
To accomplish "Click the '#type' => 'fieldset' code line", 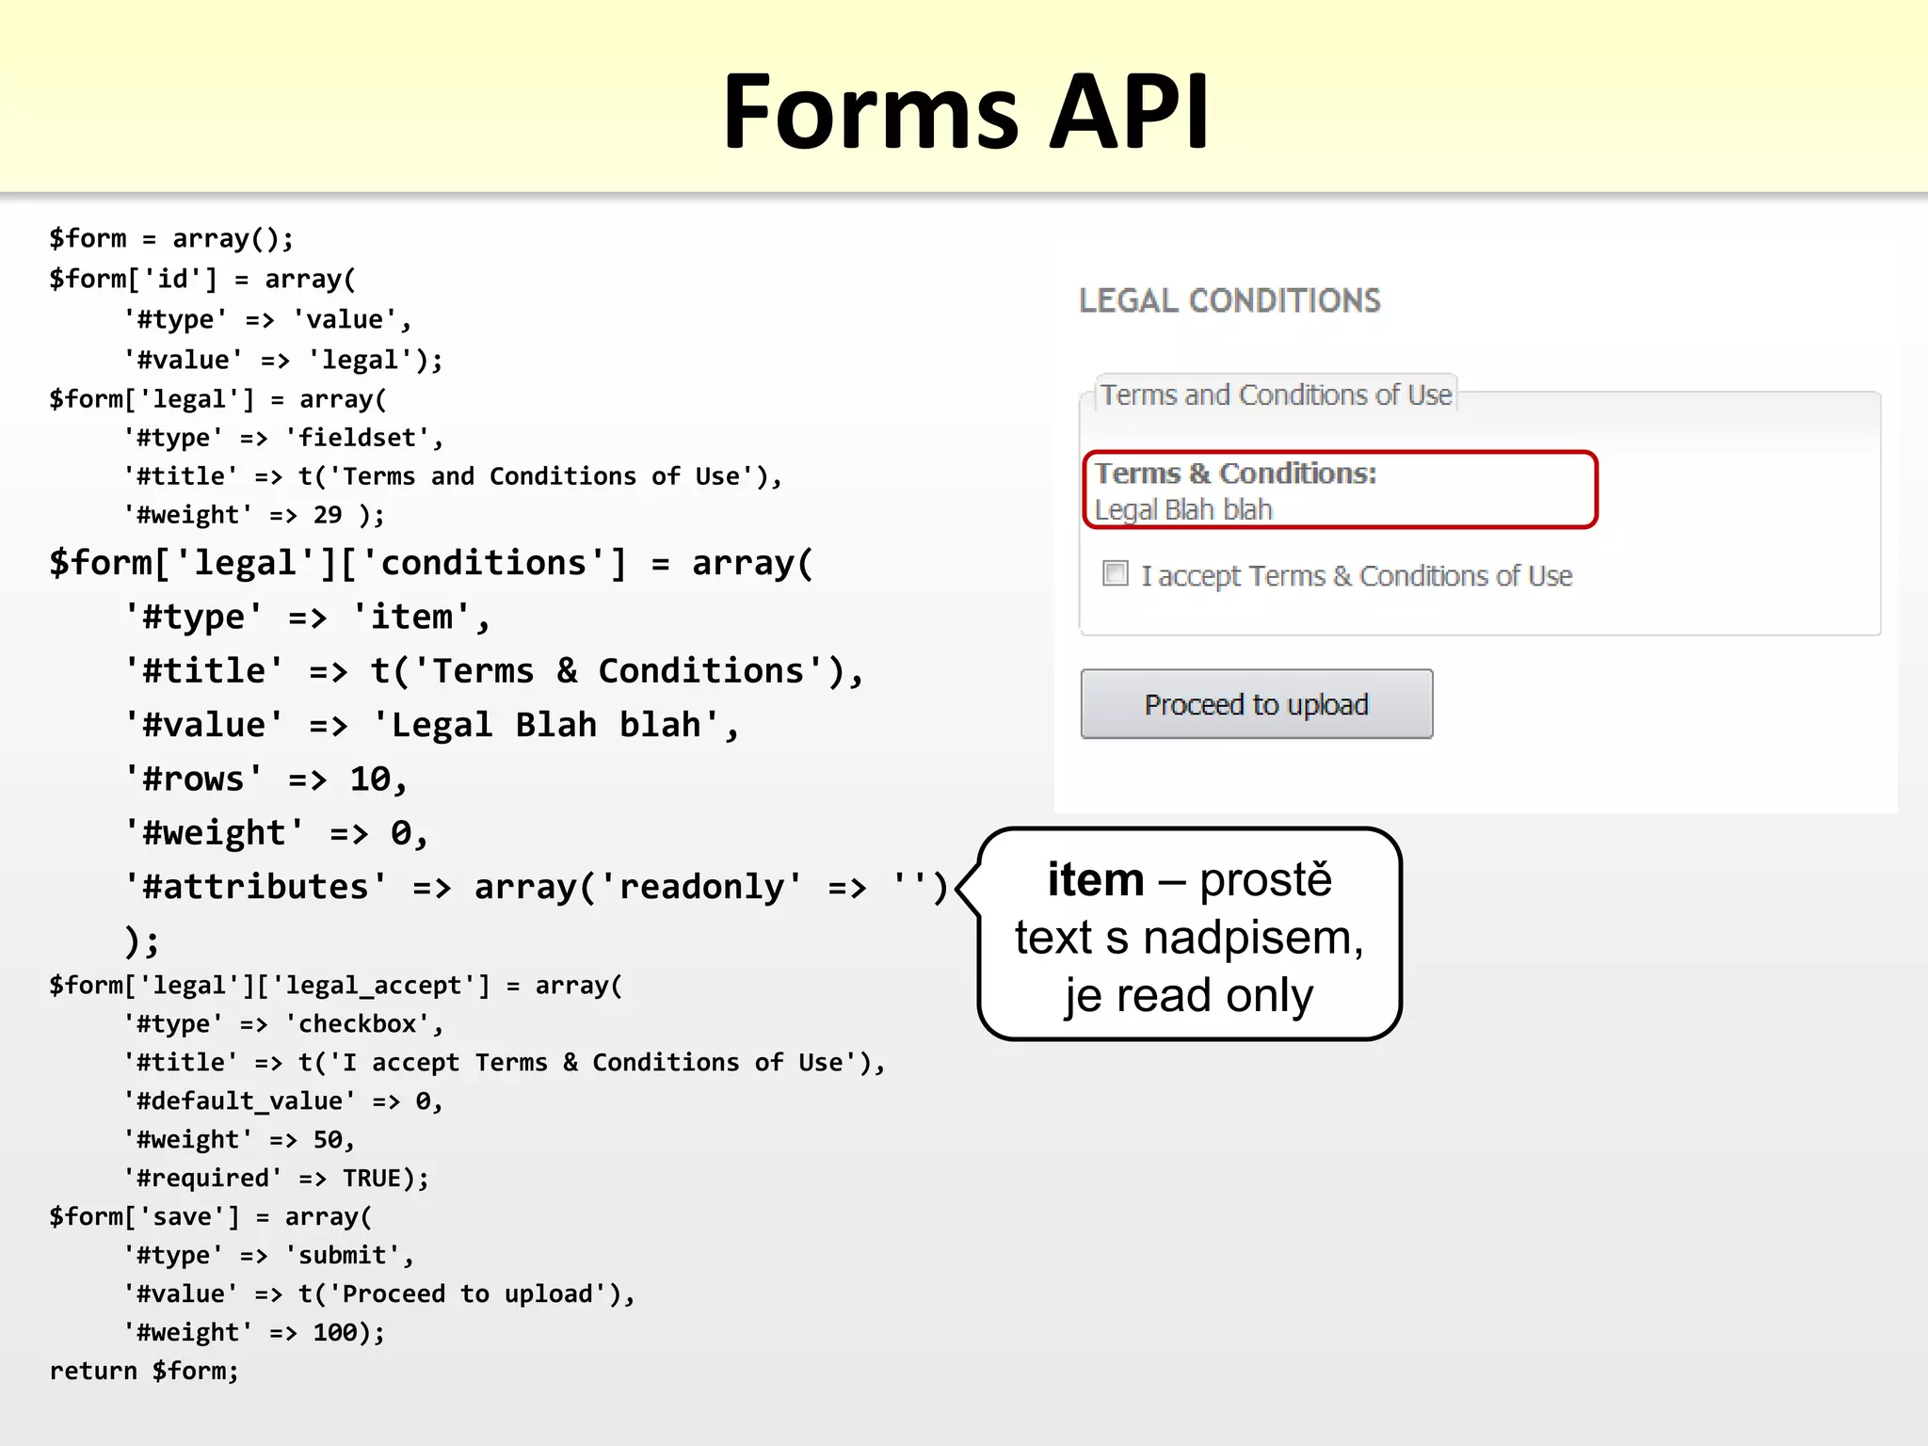I will coord(282,438).
